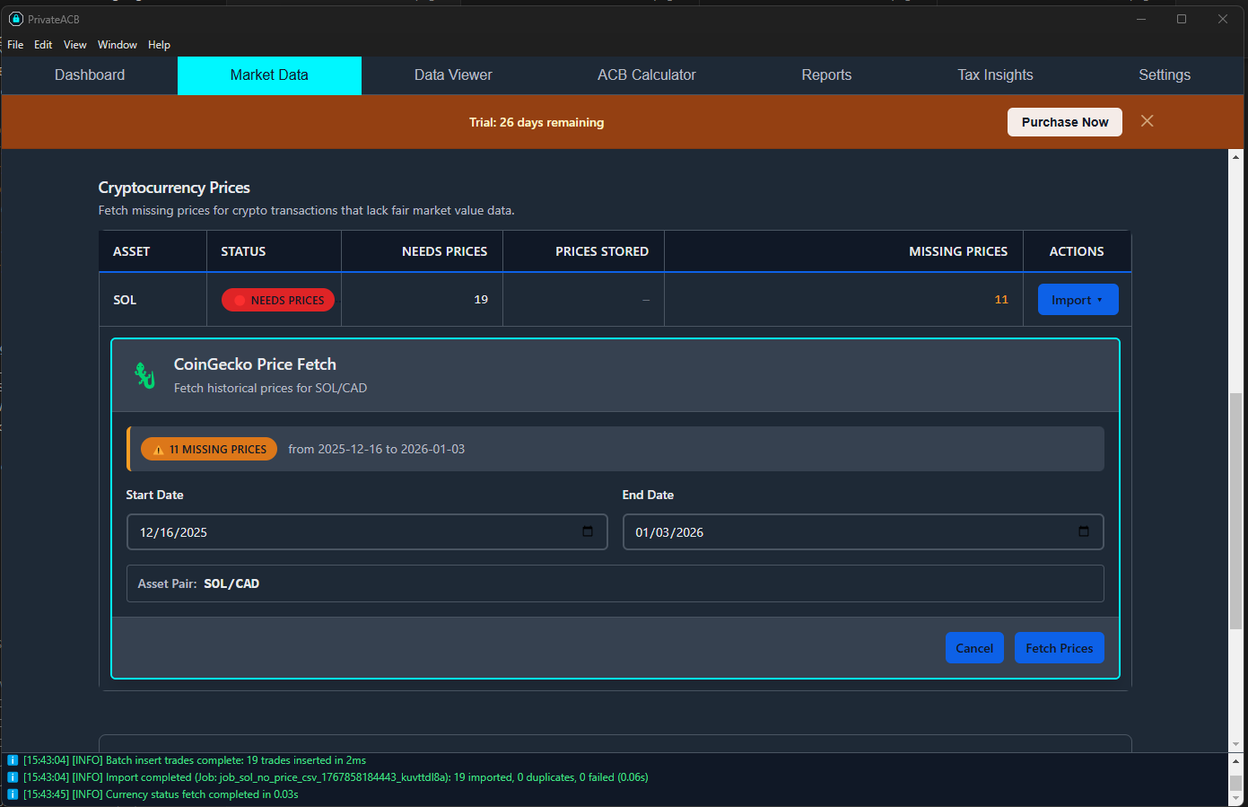Open Start Date calendar picker icon
The image size is (1248, 807).
[x=588, y=531]
